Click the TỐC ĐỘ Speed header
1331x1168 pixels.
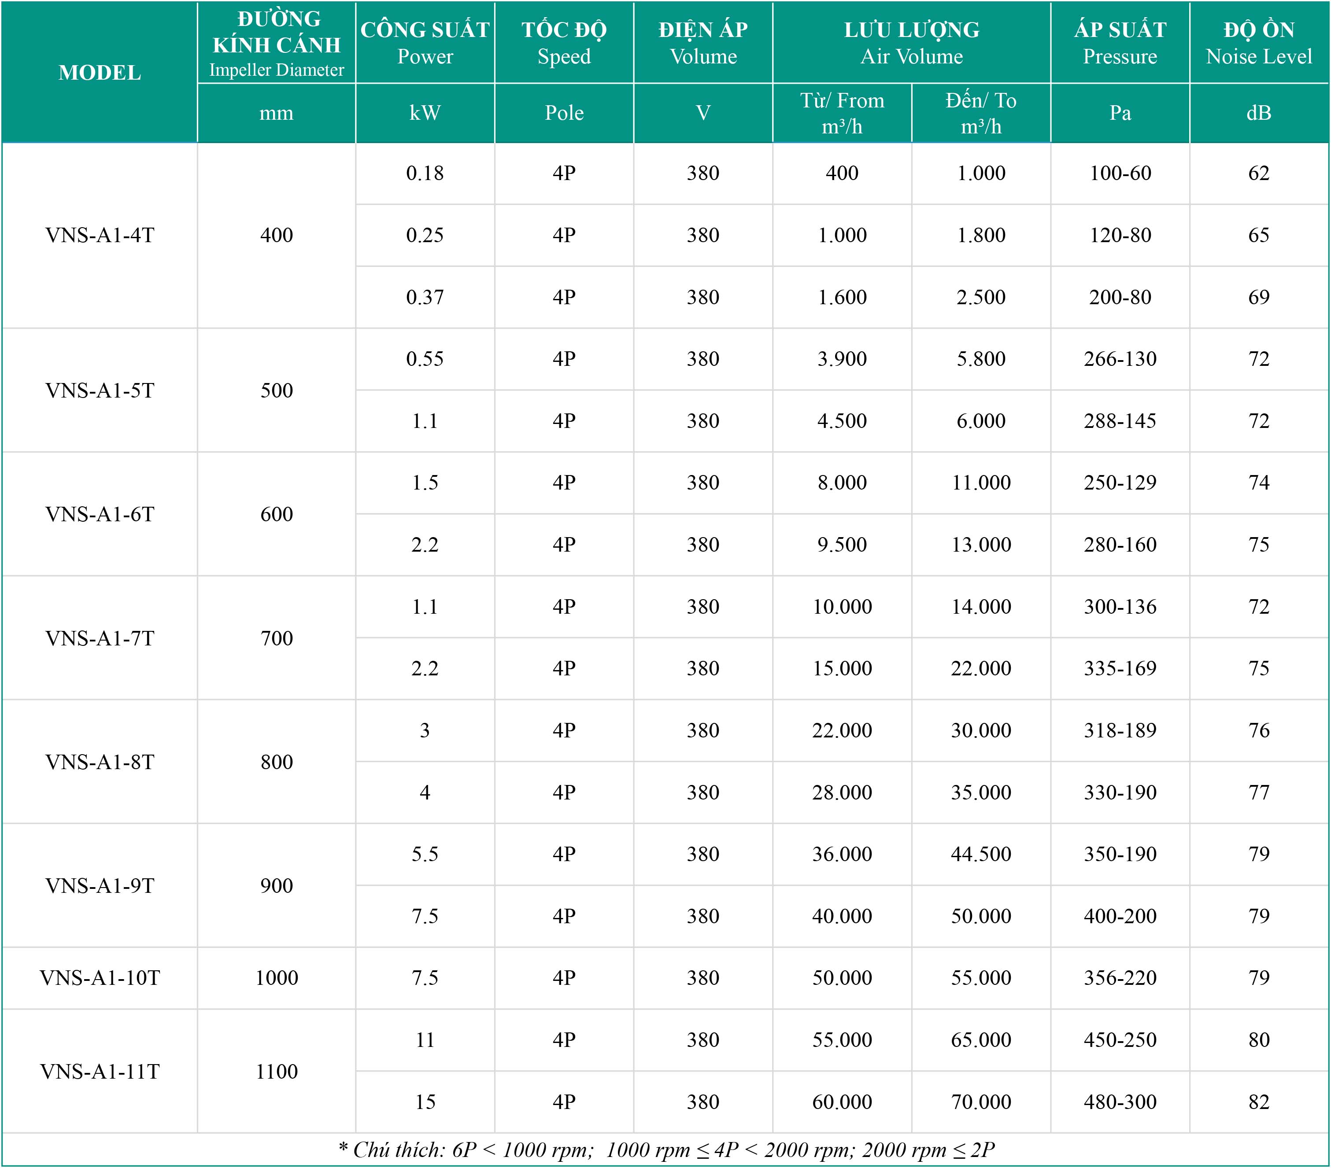tap(564, 43)
